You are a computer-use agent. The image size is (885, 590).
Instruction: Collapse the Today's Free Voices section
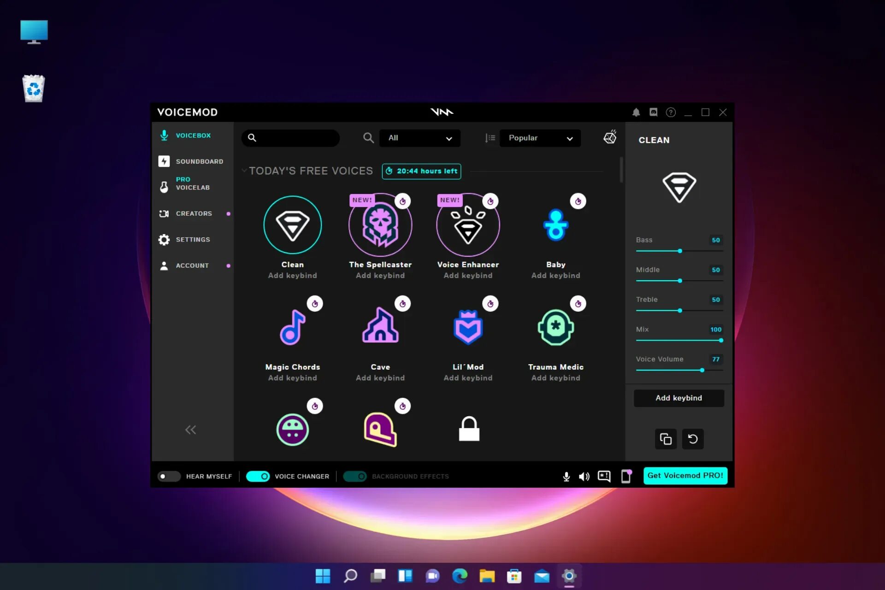coord(244,170)
